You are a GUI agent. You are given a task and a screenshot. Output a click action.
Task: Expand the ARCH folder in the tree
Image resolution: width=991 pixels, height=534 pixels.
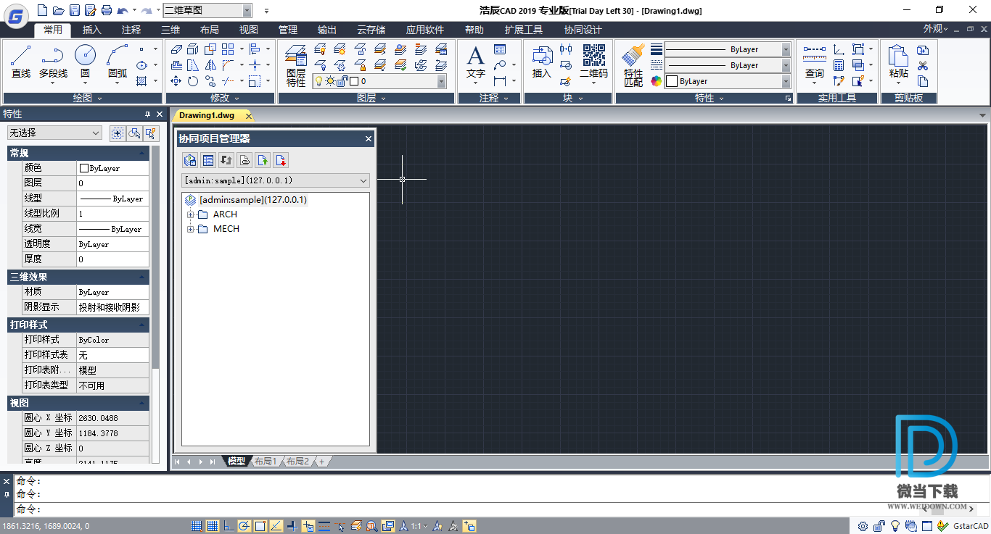[191, 214]
